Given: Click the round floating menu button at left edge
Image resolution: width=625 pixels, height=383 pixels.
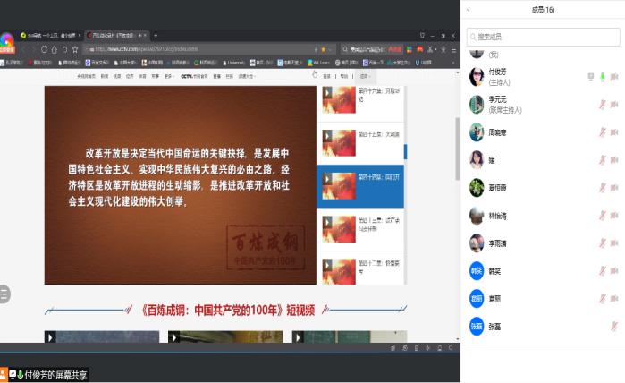Looking at the screenshot, I should coord(4,294).
